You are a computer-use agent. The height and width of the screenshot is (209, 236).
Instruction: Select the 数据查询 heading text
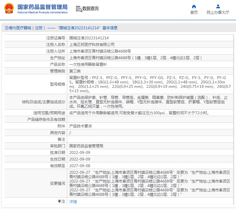[x=91, y=9]
